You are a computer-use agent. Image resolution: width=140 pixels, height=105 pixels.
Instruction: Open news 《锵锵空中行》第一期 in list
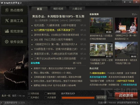55,45
